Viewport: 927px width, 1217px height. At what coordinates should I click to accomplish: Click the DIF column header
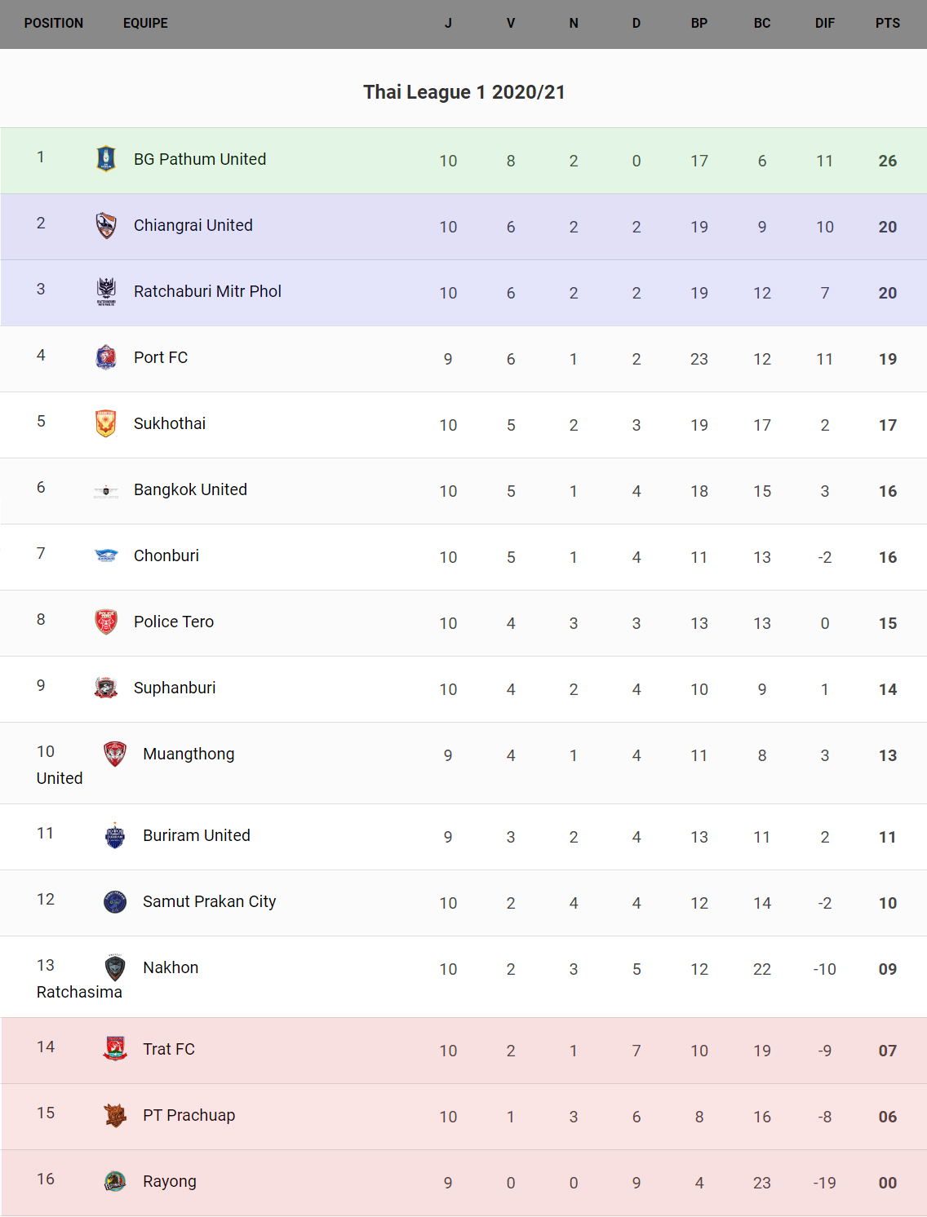[824, 24]
